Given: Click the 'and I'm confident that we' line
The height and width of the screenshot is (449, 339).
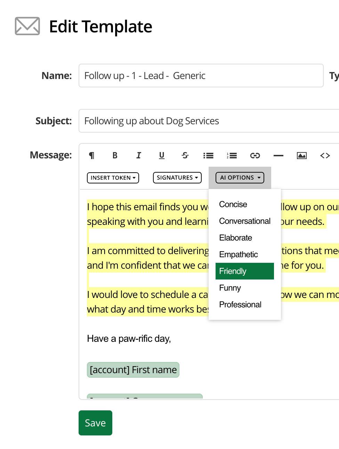Looking at the screenshot, I should tap(148, 265).
